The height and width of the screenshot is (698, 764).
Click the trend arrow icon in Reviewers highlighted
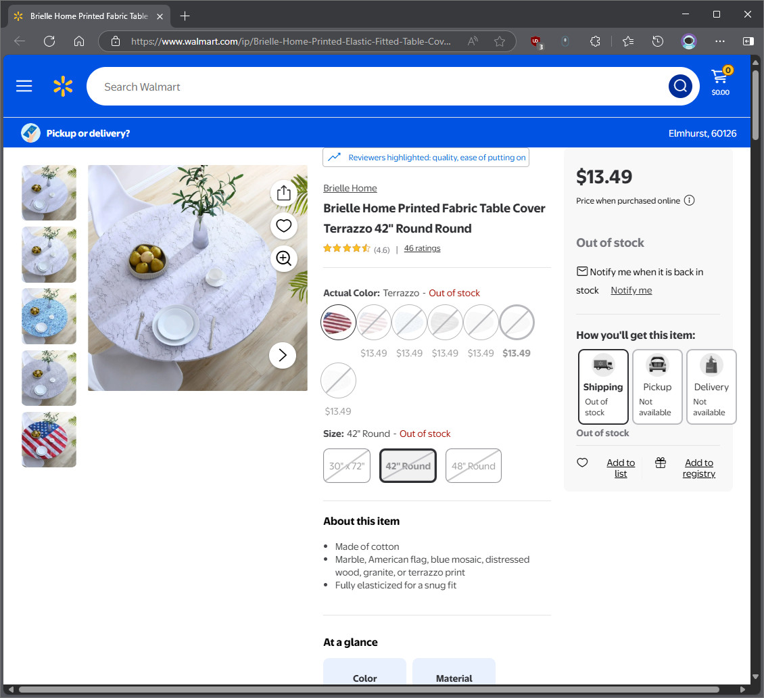click(334, 157)
